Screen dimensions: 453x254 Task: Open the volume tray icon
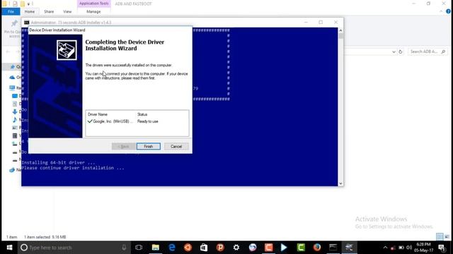pyautogui.click(x=409, y=248)
